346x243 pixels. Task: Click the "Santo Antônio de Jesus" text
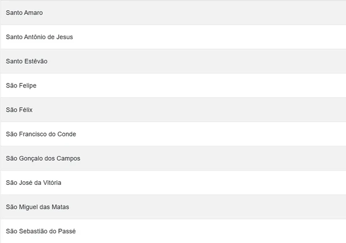pyautogui.click(x=39, y=37)
